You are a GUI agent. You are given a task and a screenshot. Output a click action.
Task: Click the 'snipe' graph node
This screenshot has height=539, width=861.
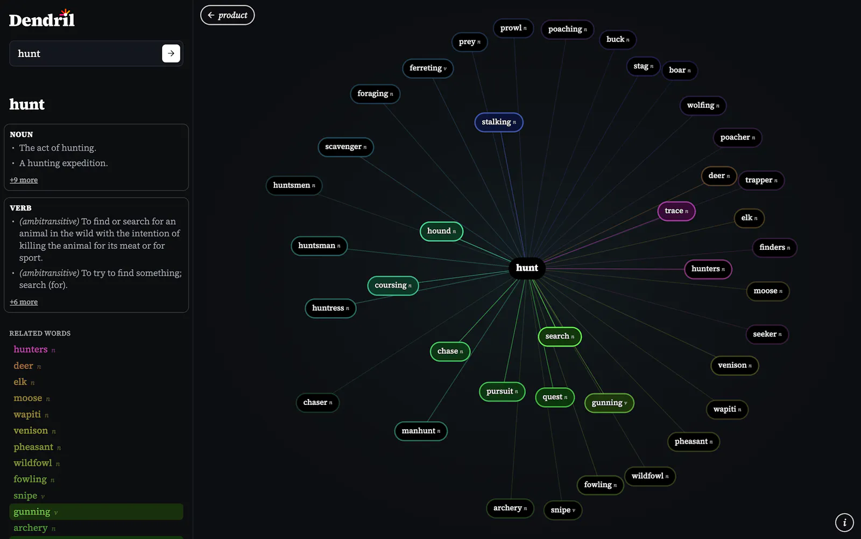[563, 510]
